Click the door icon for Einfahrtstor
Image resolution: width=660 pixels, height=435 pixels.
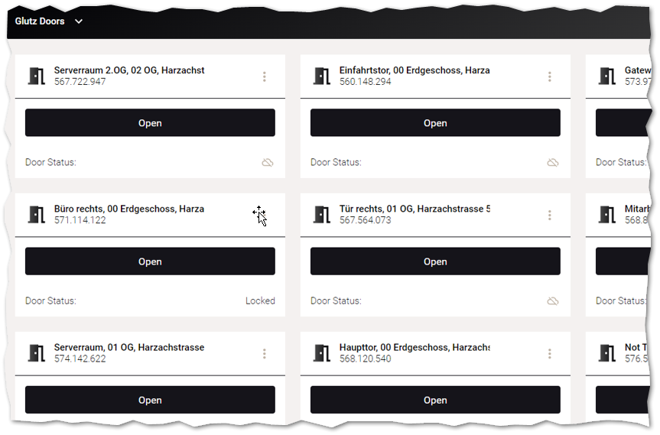click(322, 76)
